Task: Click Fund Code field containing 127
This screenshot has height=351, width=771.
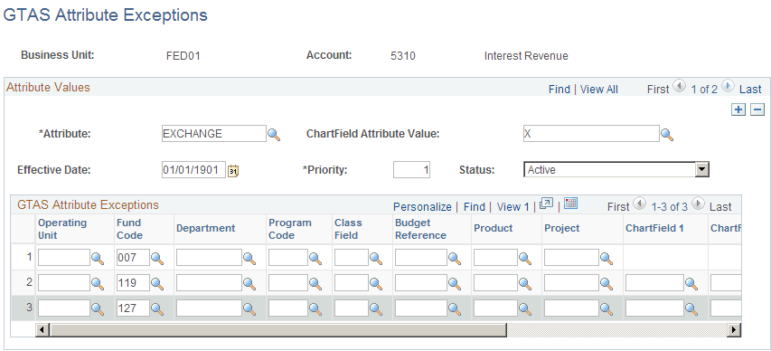Action: coord(133,308)
